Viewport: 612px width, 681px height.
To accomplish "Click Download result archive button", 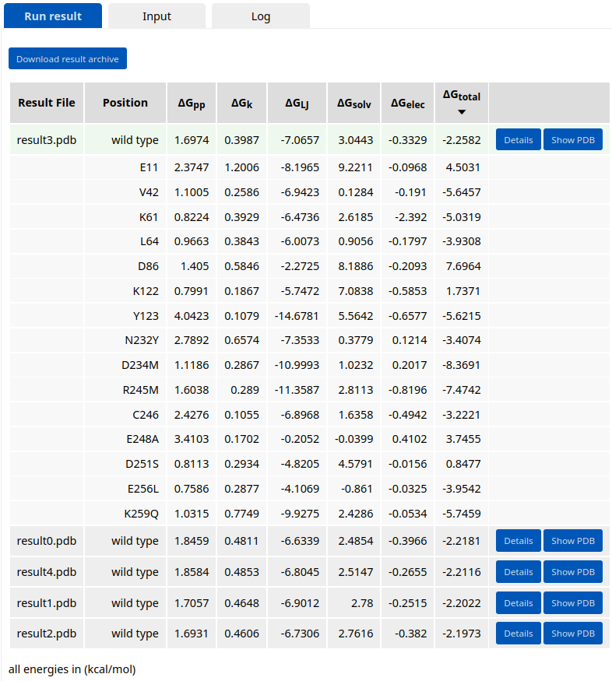I will [68, 59].
